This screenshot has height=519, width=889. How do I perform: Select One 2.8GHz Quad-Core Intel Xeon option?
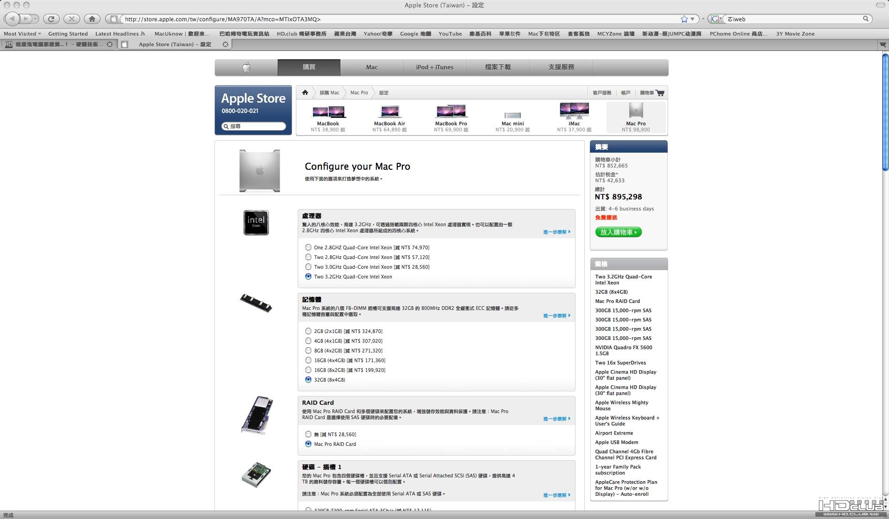click(308, 247)
